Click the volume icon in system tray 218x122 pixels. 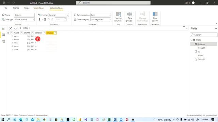193,120
